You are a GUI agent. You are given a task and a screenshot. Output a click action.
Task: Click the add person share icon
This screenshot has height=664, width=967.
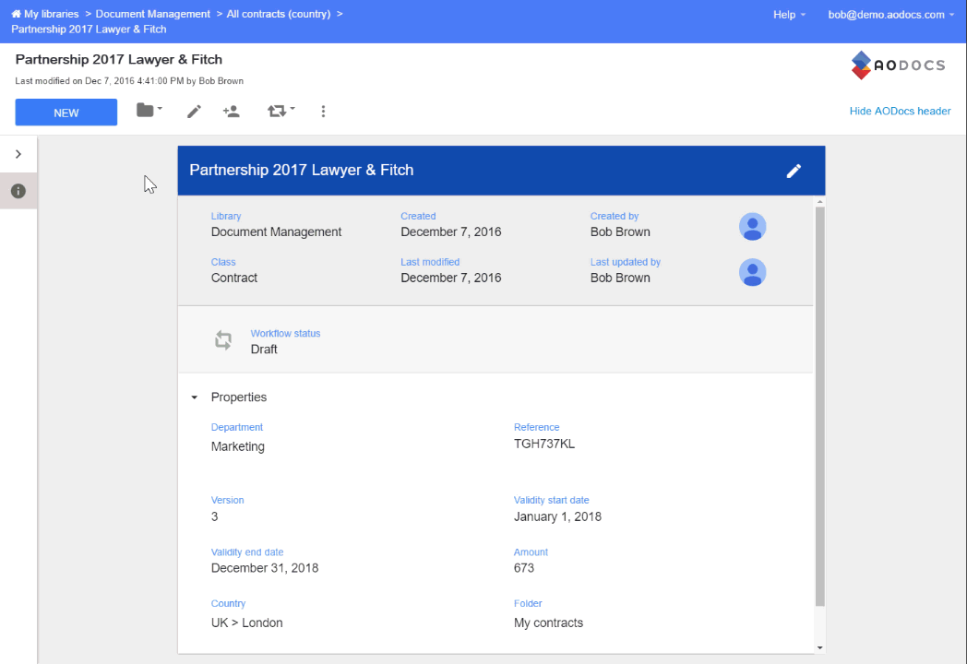pos(232,112)
